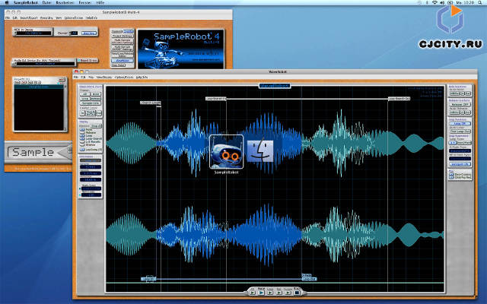
Task: Toggle the Record Group checkbox in SampleRobot
Action: click(79, 60)
